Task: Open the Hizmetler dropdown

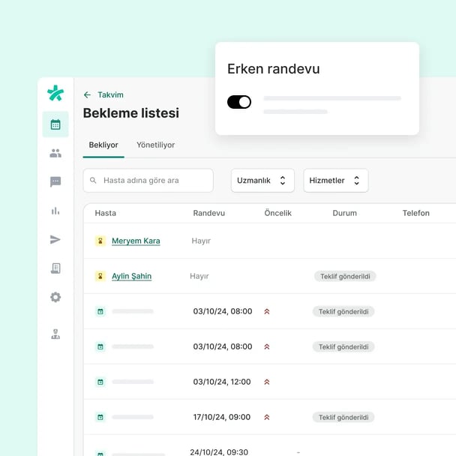Action: pyautogui.click(x=336, y=180)
